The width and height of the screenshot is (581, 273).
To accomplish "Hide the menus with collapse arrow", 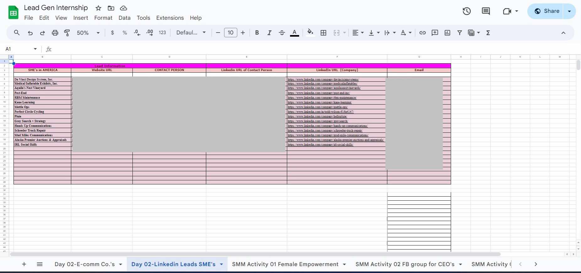I will coord(563,33).
